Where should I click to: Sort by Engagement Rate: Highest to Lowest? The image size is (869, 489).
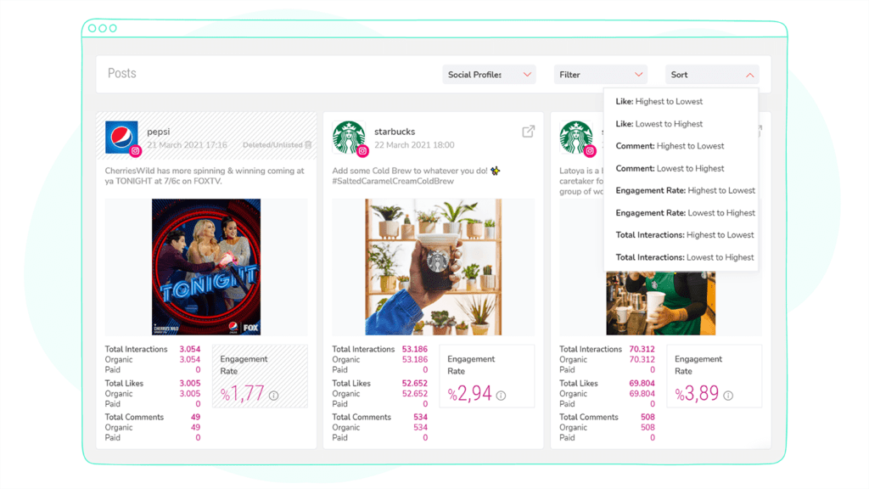click(x=685, y=190)
